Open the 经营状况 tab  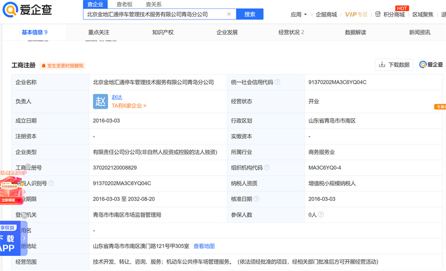coord(291,32)
